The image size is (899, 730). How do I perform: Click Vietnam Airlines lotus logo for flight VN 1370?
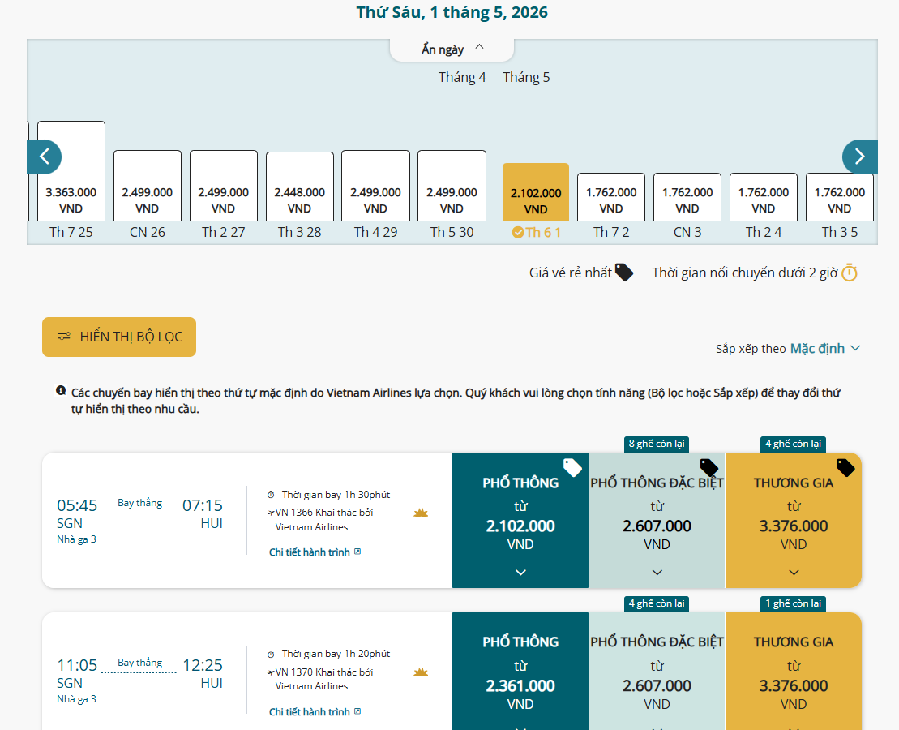[420, 672]
